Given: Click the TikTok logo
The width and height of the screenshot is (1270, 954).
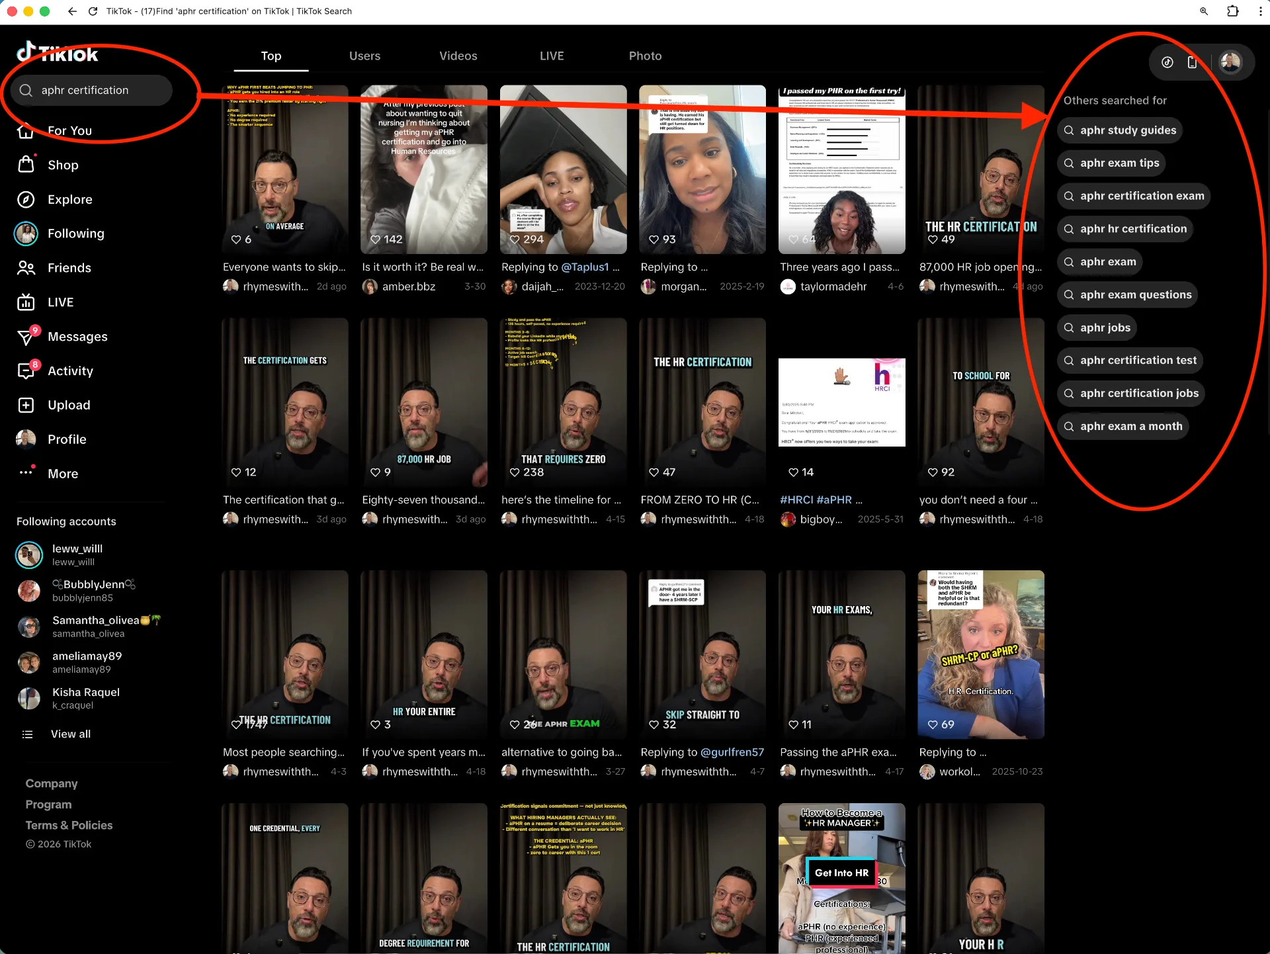Looking at the screenshot, I should coord(58,53).
